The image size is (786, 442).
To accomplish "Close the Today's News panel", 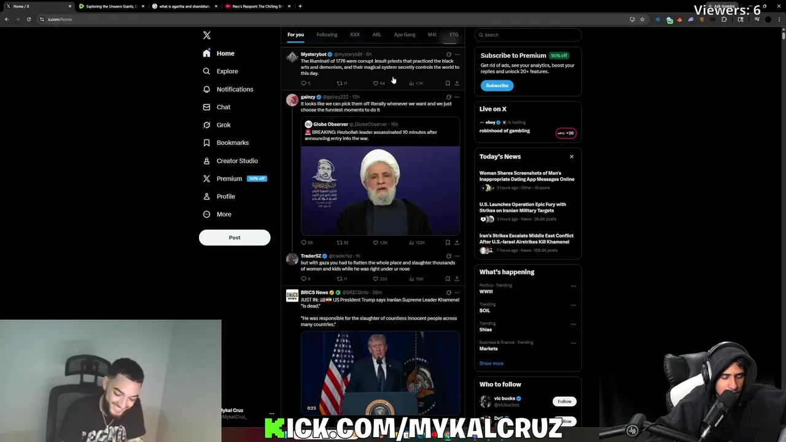I will [571, 157].
